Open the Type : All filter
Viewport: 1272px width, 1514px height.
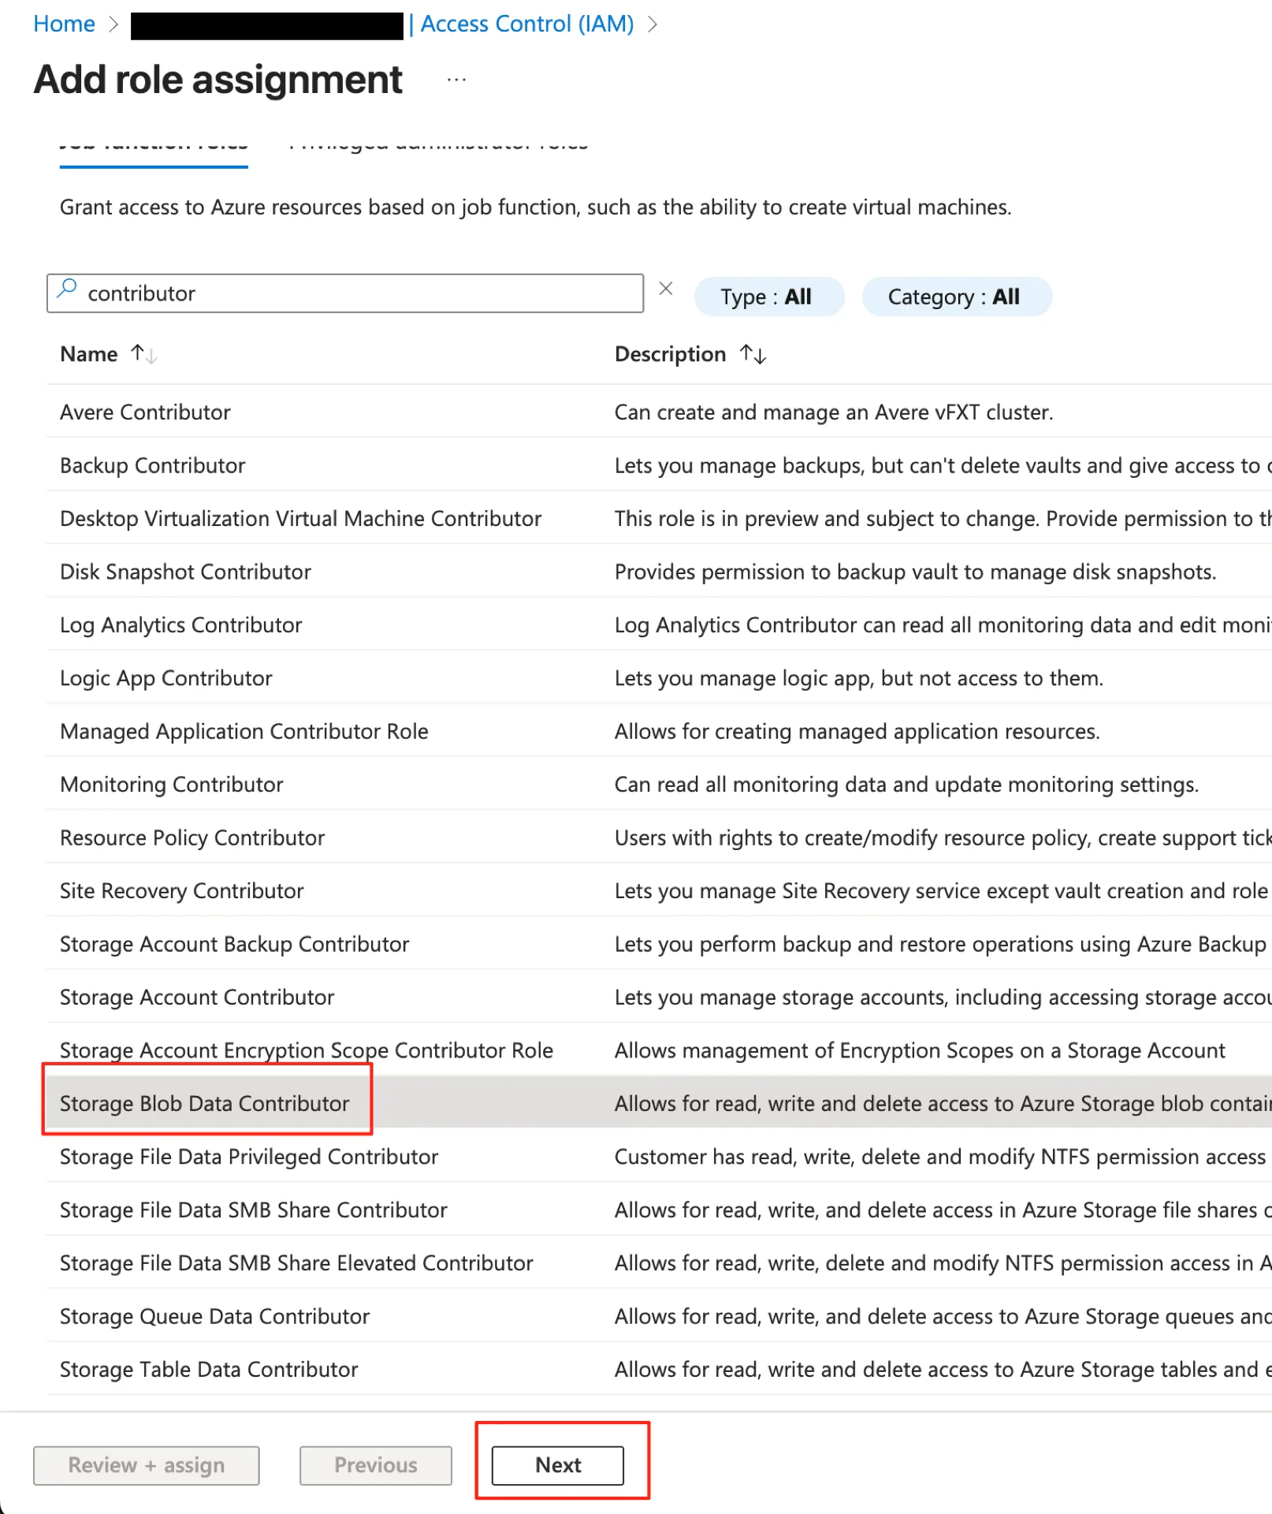(769, 296)
